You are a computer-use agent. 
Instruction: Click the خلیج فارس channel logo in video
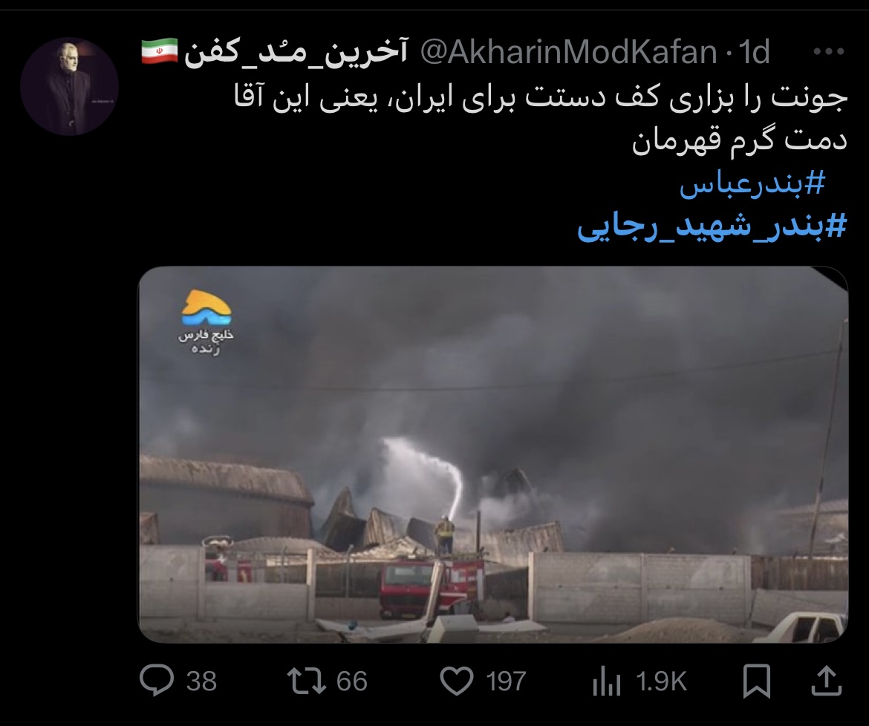206,321
